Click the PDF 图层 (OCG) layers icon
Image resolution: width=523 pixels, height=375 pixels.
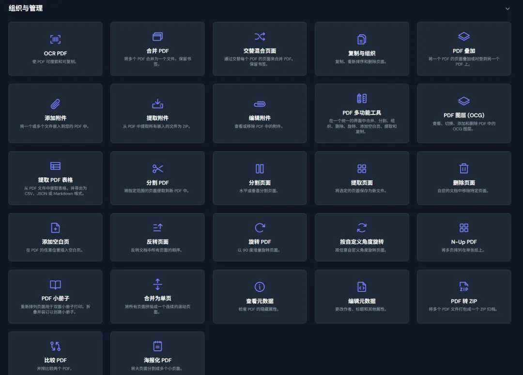click(463, 101)
